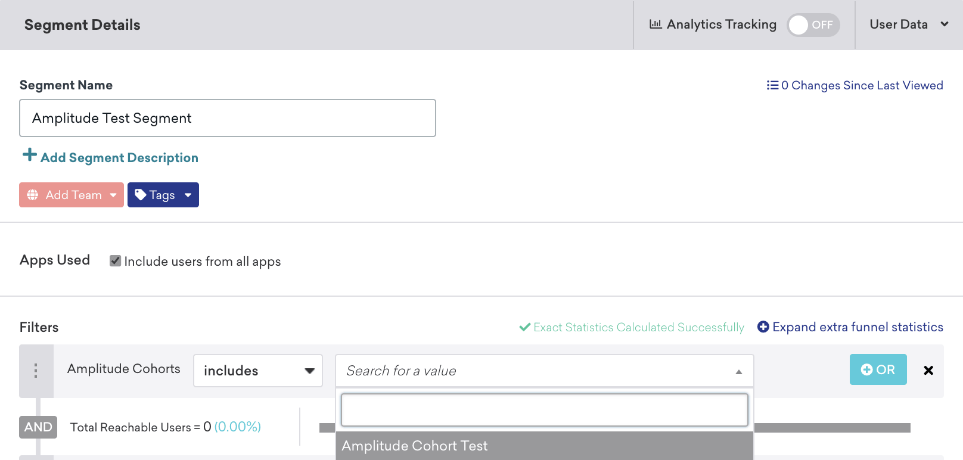Open the includes operator dropdown
963x460 pixels.
258,371
